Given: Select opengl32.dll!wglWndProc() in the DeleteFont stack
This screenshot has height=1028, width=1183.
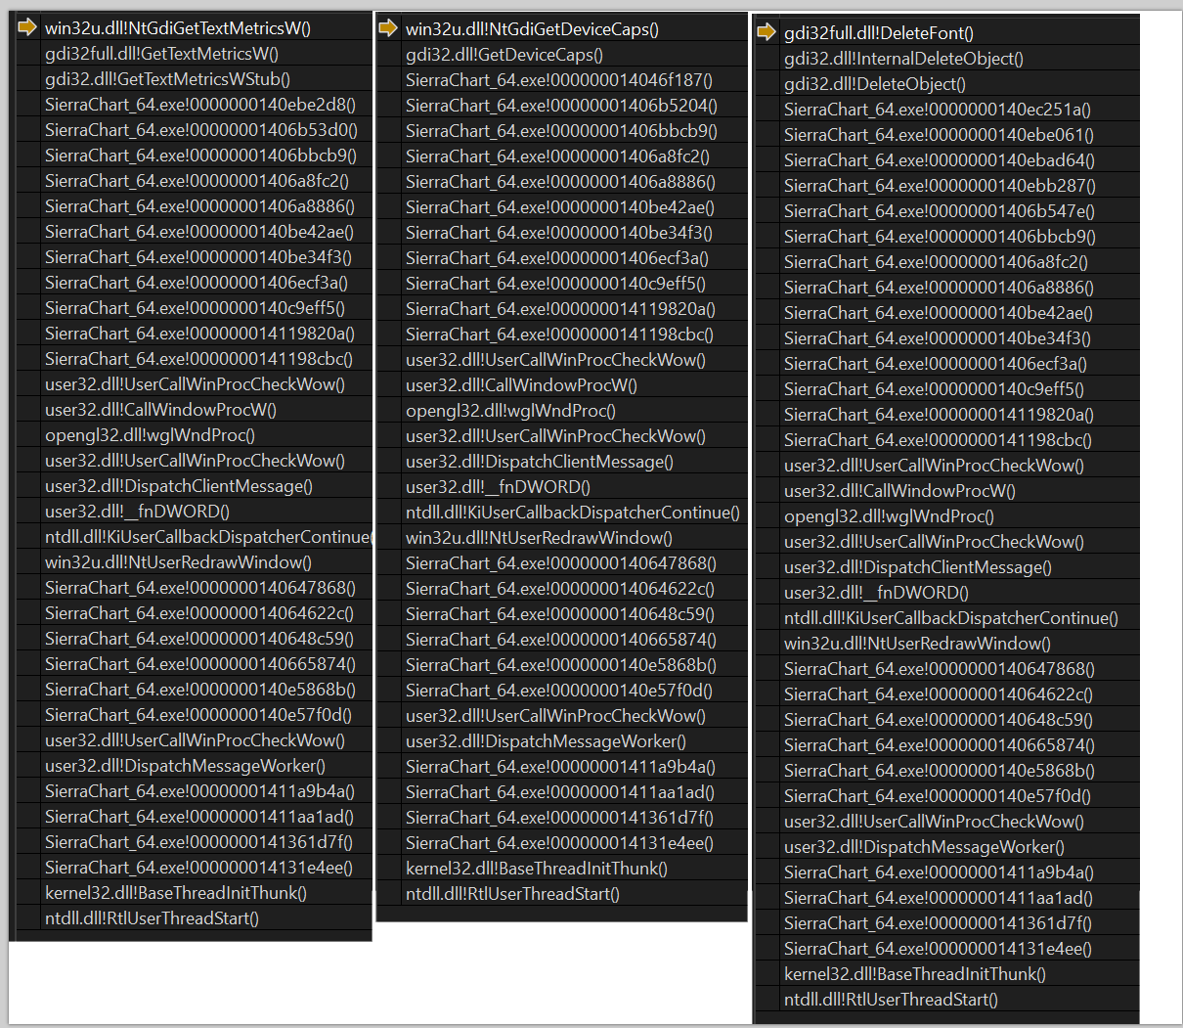Looking at the screenshot, I should 889,516.
